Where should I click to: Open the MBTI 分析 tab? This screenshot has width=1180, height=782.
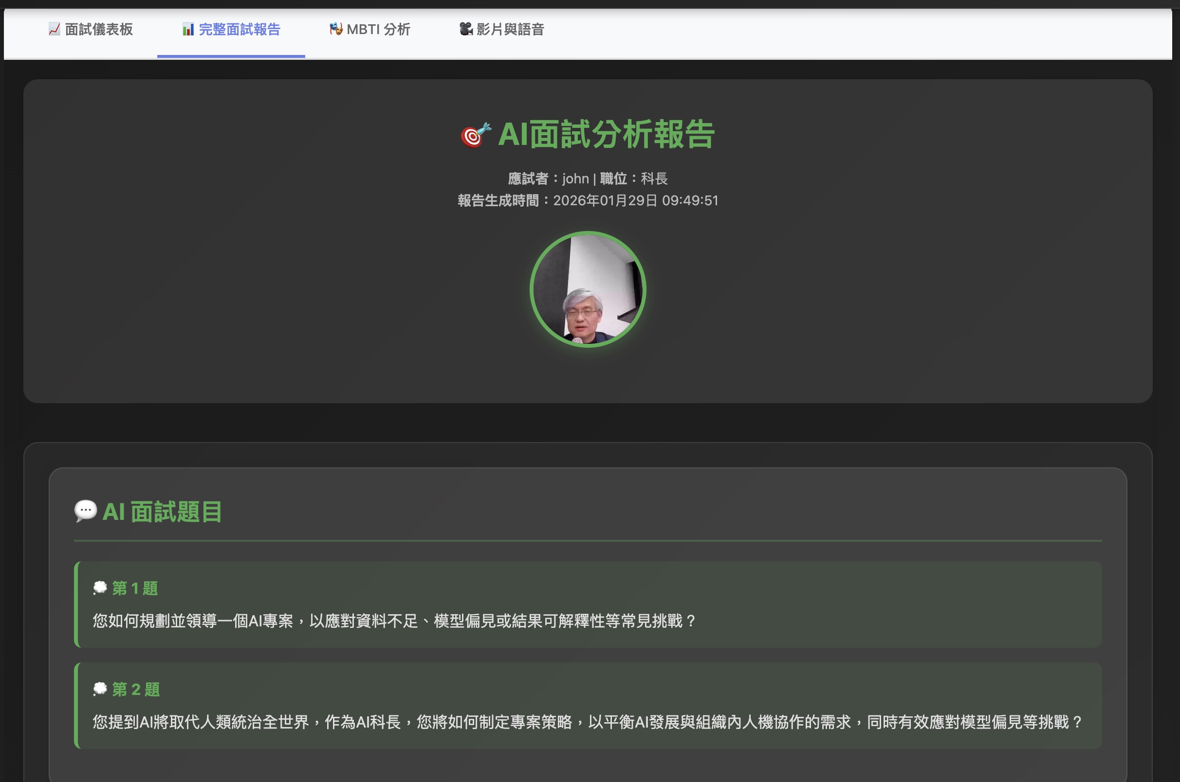pyautogui.click(x=369, y=30)
